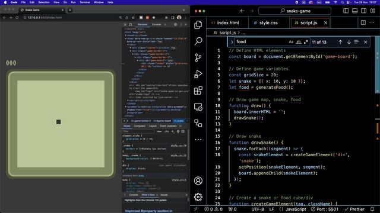Switch to the DevTools Elements tab
This screenshot has width=380, height=213.
pos(142,25)
